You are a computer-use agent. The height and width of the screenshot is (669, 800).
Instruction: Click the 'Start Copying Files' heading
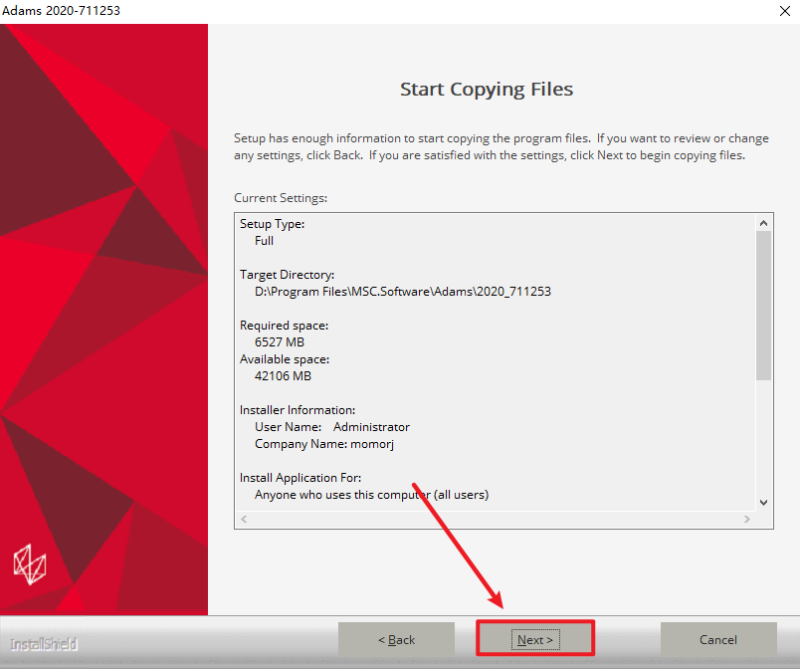tap(487, 90)
